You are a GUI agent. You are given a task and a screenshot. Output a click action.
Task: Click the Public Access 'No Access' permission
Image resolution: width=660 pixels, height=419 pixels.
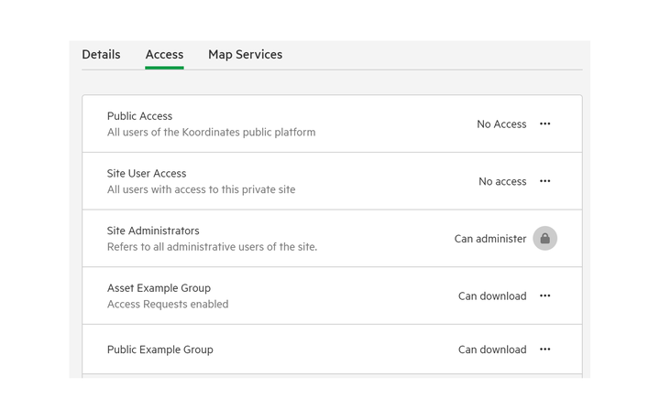coord(501,124)
